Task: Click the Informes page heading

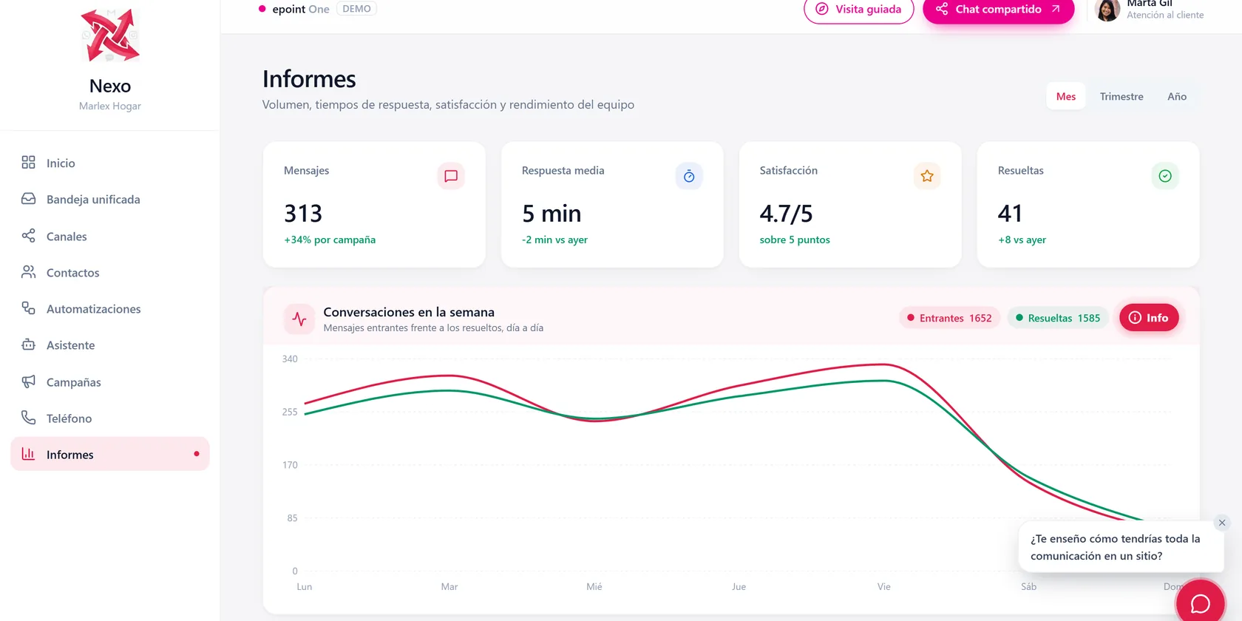Action: tap(309, 79)
